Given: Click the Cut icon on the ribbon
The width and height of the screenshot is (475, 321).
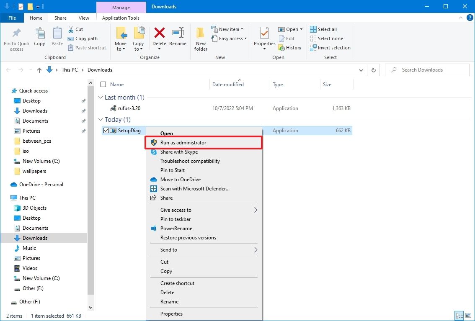Looking at the screenshot, I should pyautogui.click(x=72, y=29).
